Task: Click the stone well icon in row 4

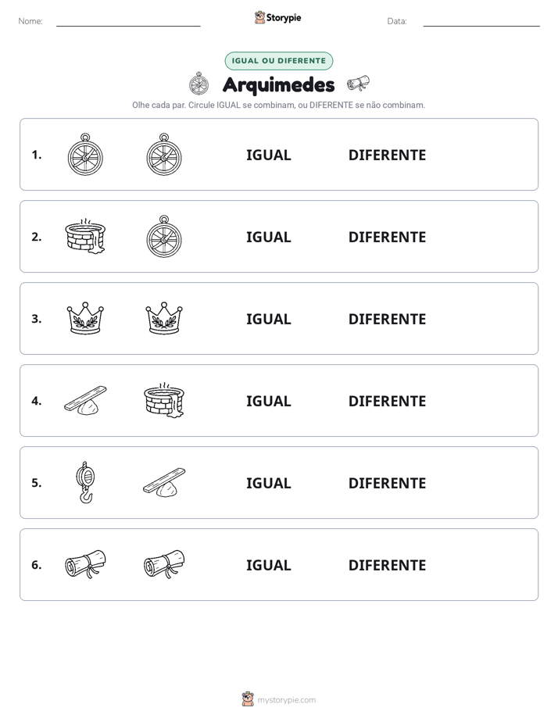Action: 164,401
